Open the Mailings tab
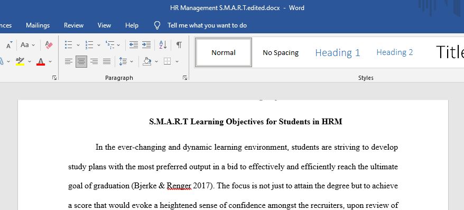Viewport: 464px width, 210px height. 38,25
